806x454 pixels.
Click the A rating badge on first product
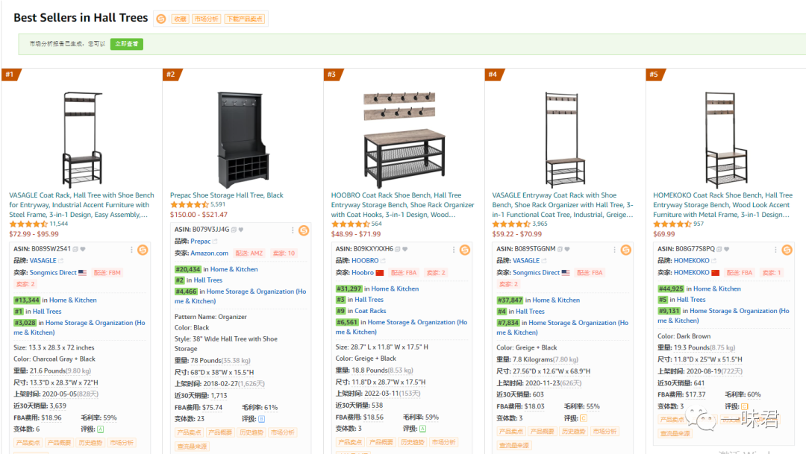click(101, 429)
